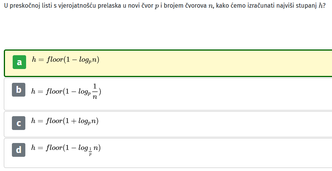This screenshot has height=171, width=332.
Task: Choose answer formula floor(1 + log_p n)
Action: coord(65,121)
